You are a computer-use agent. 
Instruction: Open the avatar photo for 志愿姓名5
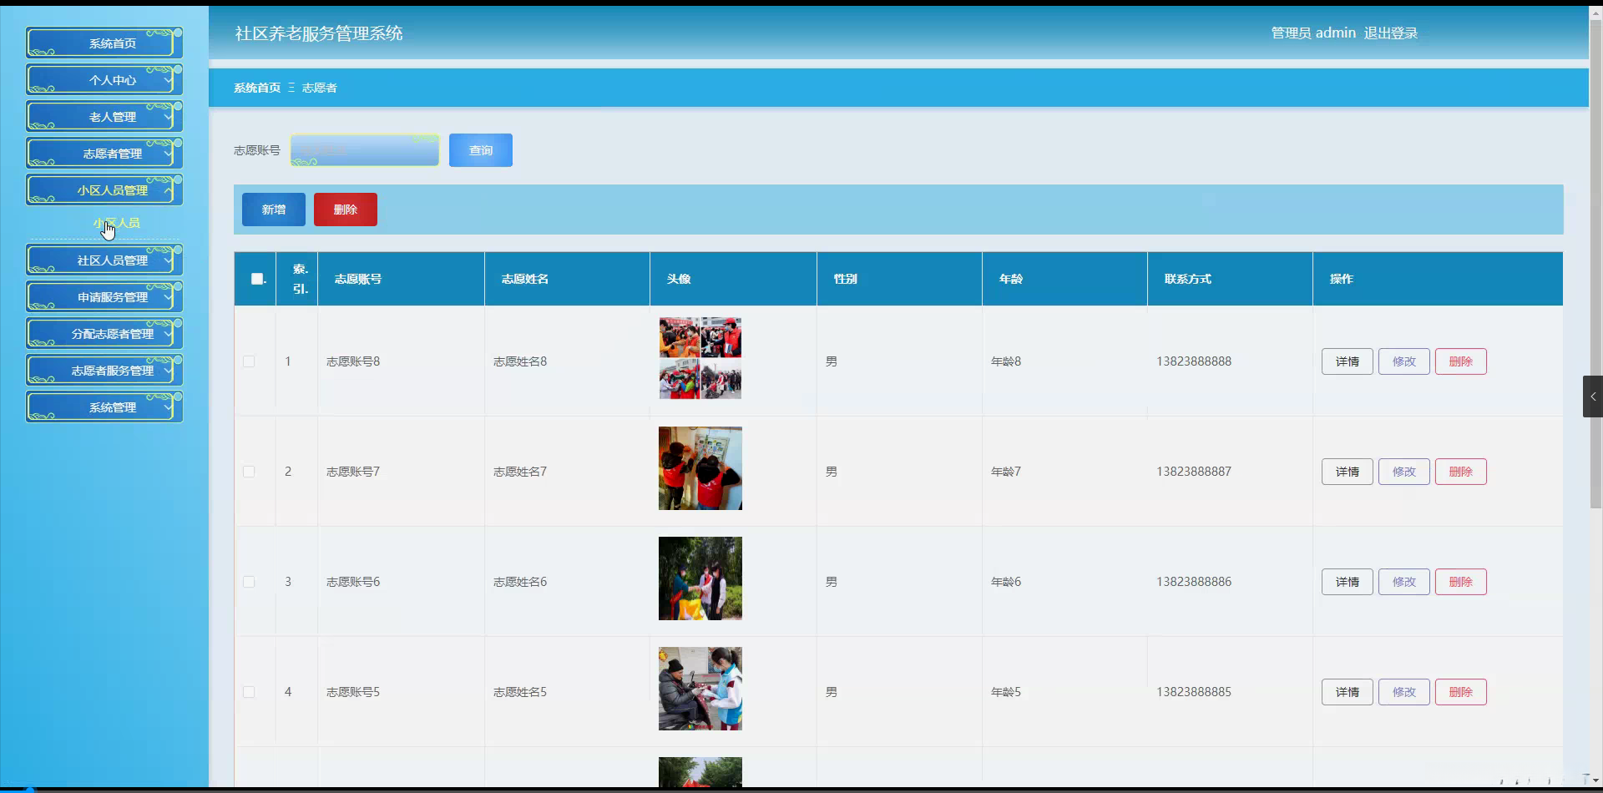click(700, 689)
